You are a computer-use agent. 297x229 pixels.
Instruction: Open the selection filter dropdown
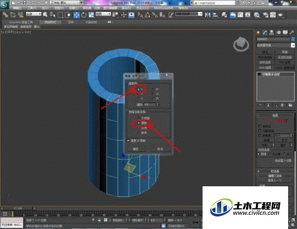pyautogui.click(x=34, y=14)
